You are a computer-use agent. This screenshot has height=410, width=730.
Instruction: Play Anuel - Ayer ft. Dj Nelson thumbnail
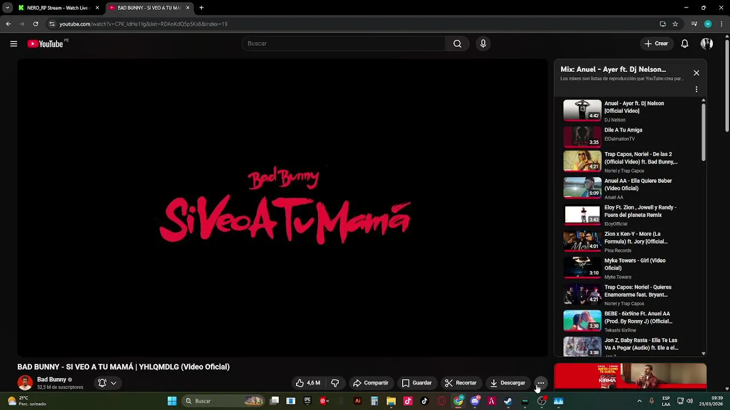tap(582, 110)
